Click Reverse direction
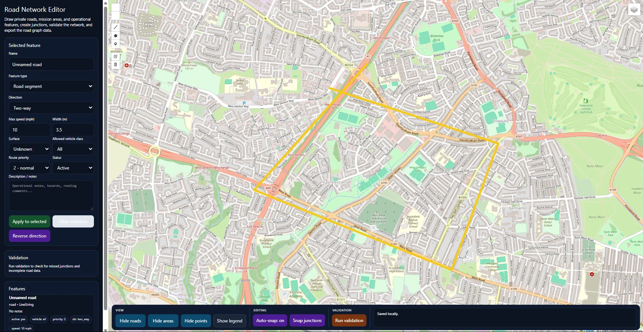This screenshot has width=643, height=332. click(x=30, y=236)
